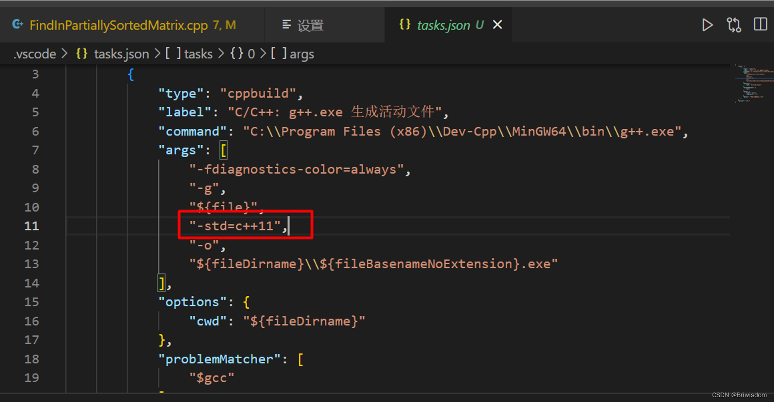The width and height of the screenshot is (774, 402).
Task: Click the {} icon beside tasks.json breadcrumb
Action: coord(81,53)
